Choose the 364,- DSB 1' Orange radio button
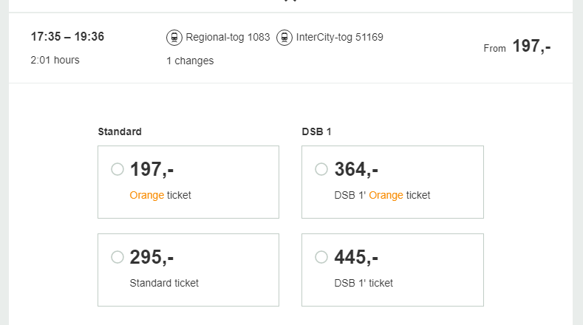 [x=321, y=169]
